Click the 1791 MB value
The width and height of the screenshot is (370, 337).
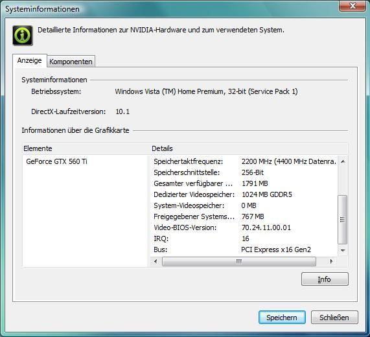pos(255,183)
